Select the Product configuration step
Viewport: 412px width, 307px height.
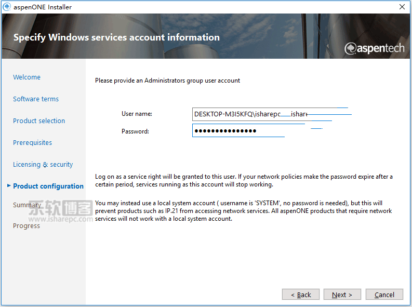[x=48, y=186]
